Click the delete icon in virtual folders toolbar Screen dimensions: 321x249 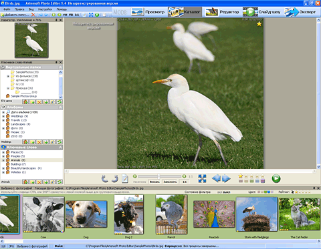[x=39, y=102]
